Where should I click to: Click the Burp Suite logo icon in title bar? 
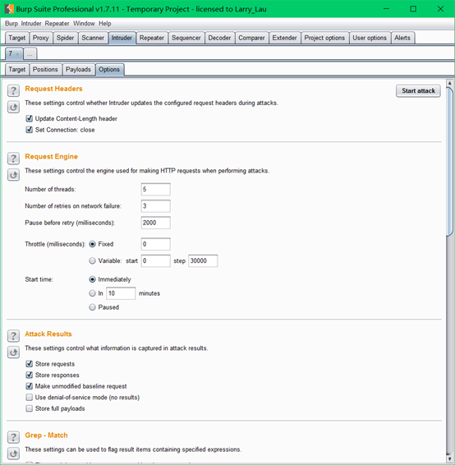[x=9, y=9]
